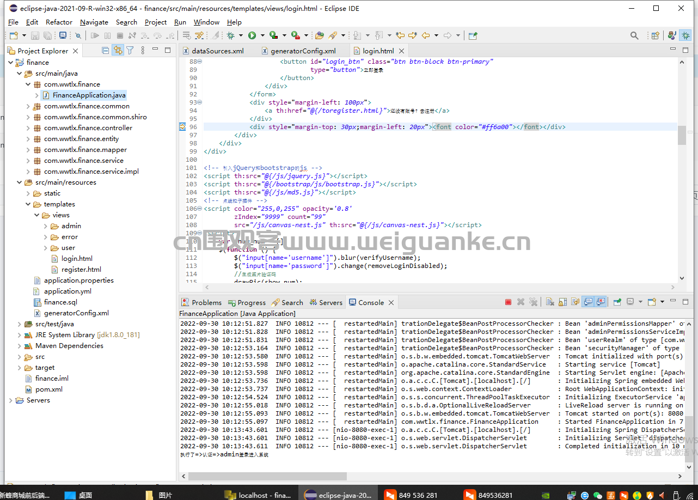
Task: Click the Open Perspective icon
Action: point(656,35)
